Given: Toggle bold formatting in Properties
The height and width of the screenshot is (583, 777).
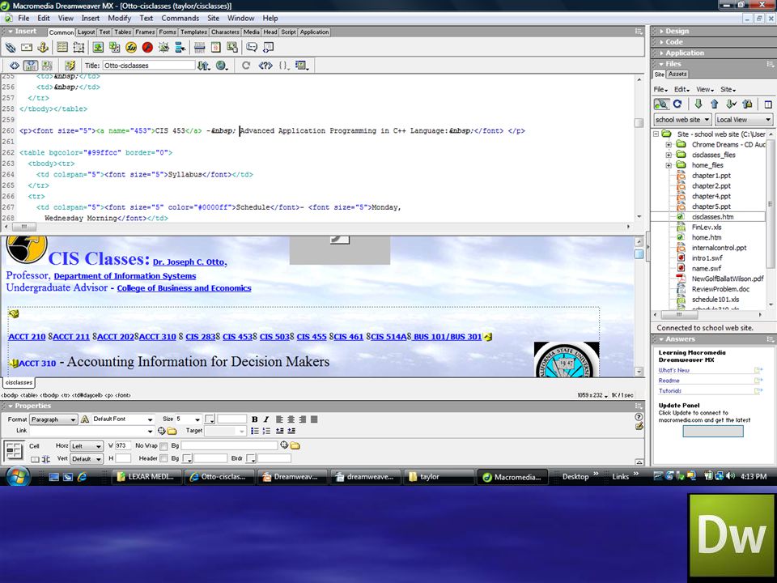Looking at the screenshot, I should [255, 419].
